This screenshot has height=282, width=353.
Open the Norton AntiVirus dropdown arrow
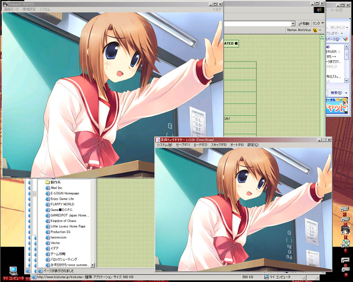tap(320, 30)
